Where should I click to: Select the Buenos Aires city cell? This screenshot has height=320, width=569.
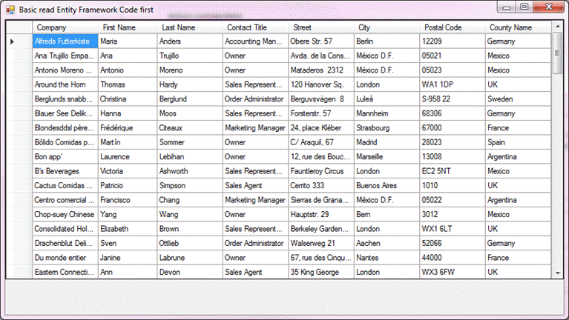(387, 185)
